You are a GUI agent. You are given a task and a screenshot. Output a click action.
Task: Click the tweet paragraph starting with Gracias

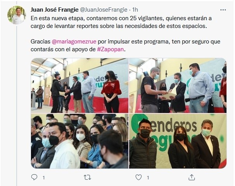click(125, 45)
